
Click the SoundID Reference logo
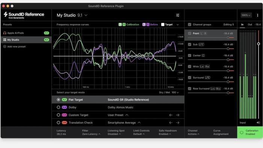(x=24, y=15)
